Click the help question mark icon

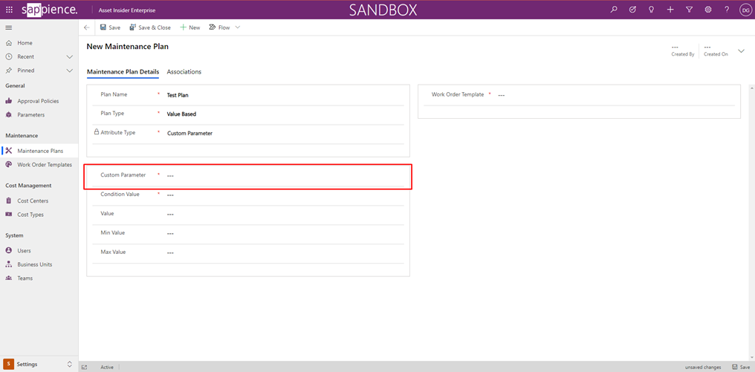click(x=727, y=10)
